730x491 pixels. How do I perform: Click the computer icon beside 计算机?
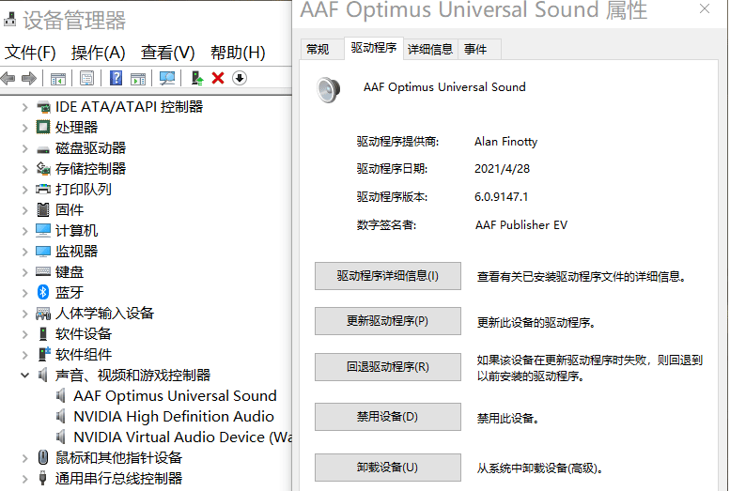[43, 230]
